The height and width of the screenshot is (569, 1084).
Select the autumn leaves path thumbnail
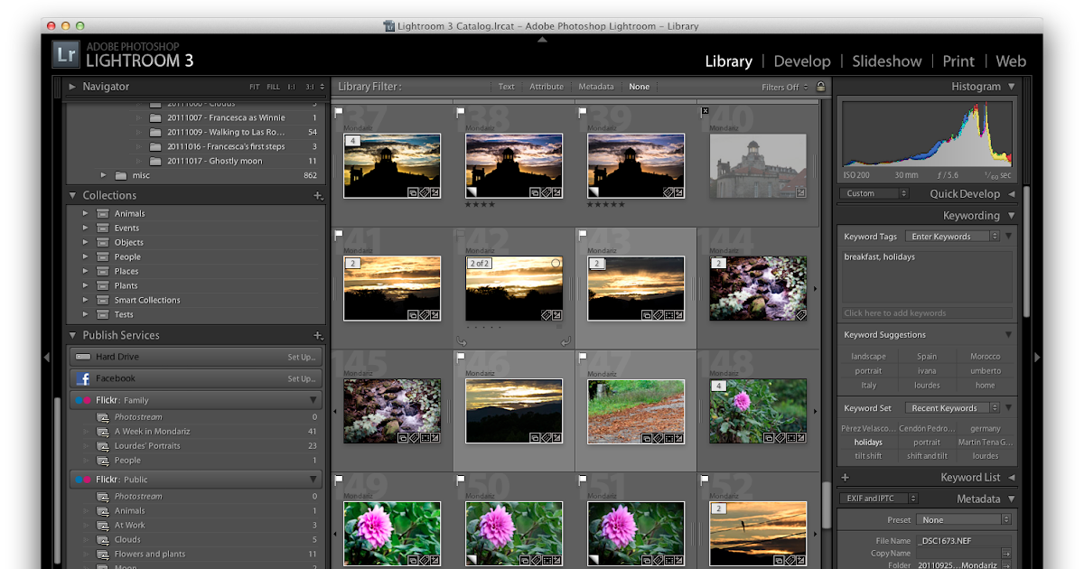click(x=636, y=412)
